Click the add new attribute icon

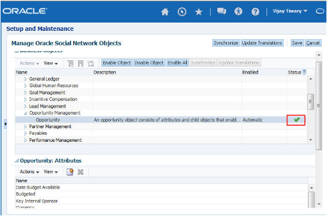[x=70, y=172]
